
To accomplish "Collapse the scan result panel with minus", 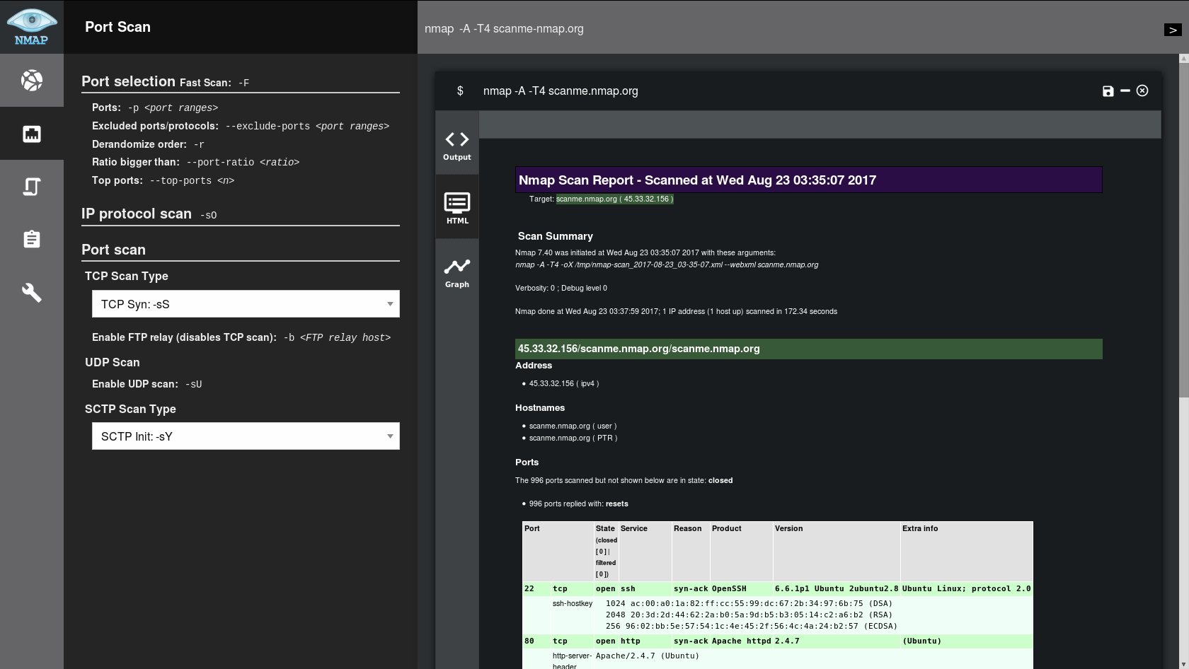I will tap(1125, 91).
